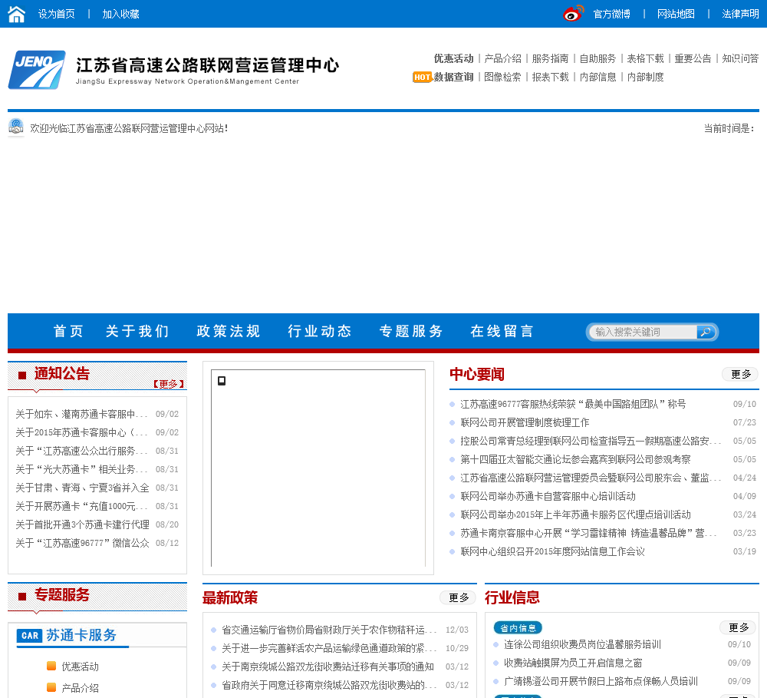Click the Weibo logo icon
Image resolution: width=767 pixels, height=698 pixels.
573,13
